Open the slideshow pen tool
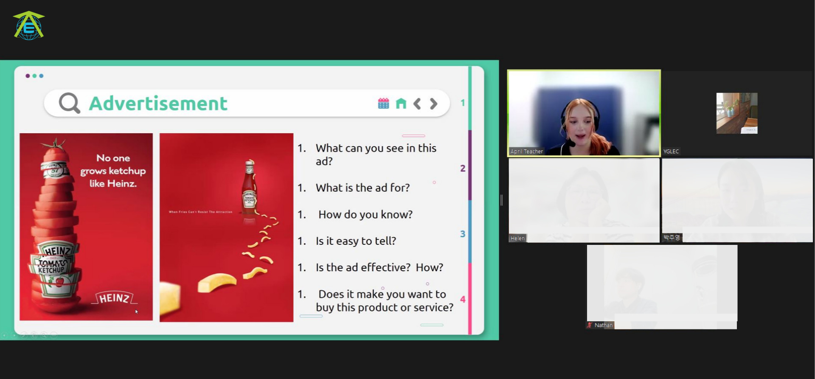Viewport: 815px width, 379px height. 24,335
